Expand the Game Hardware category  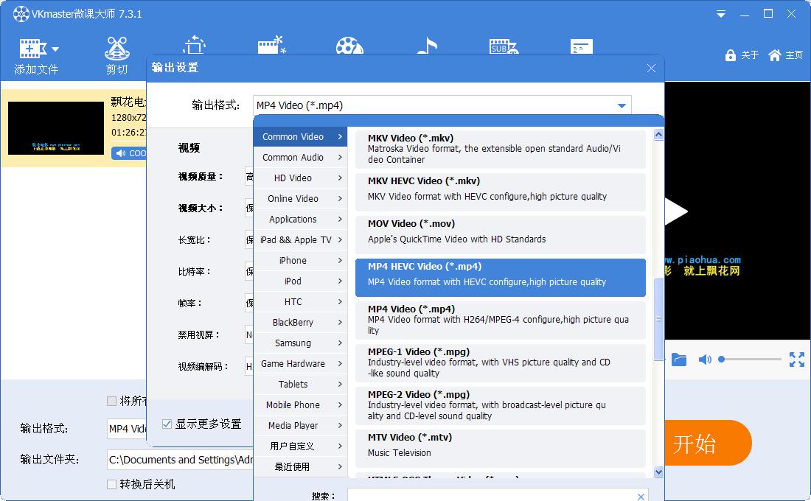(300, 363)
